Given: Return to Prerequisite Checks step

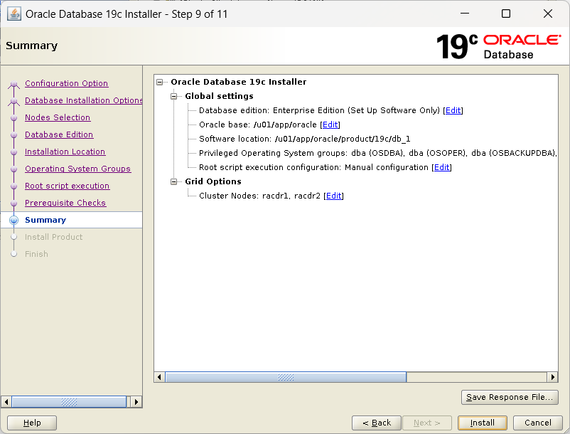Looking at the screenshot, I should tap(65, 203).
